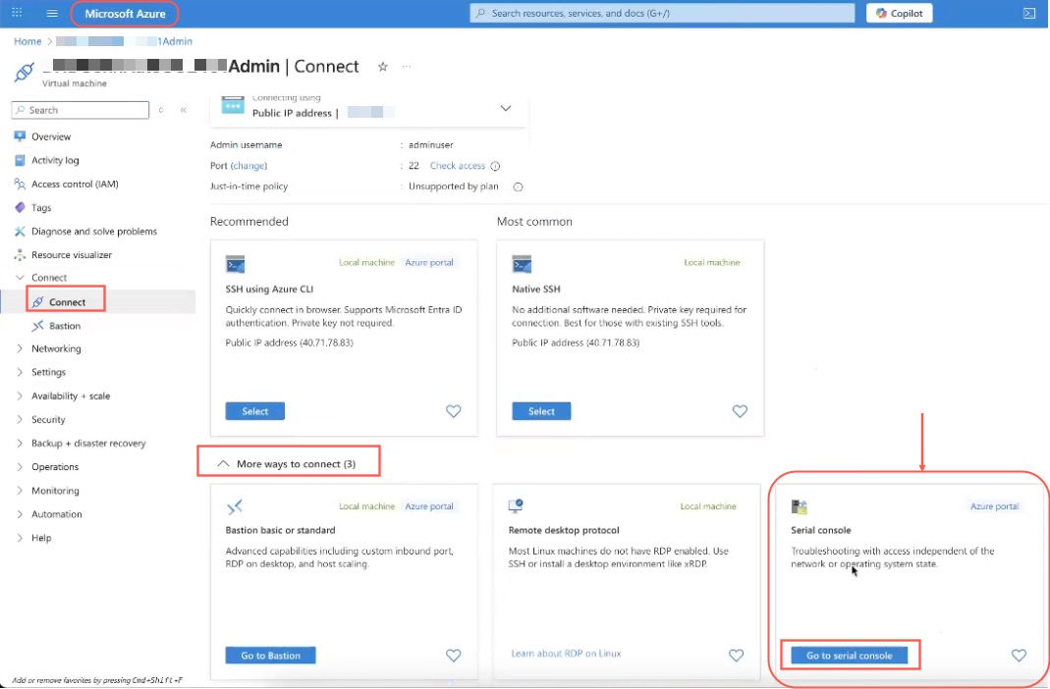Click the app launcher grid icon
This screenshot has width=1050, height=689.
[17, 14]
